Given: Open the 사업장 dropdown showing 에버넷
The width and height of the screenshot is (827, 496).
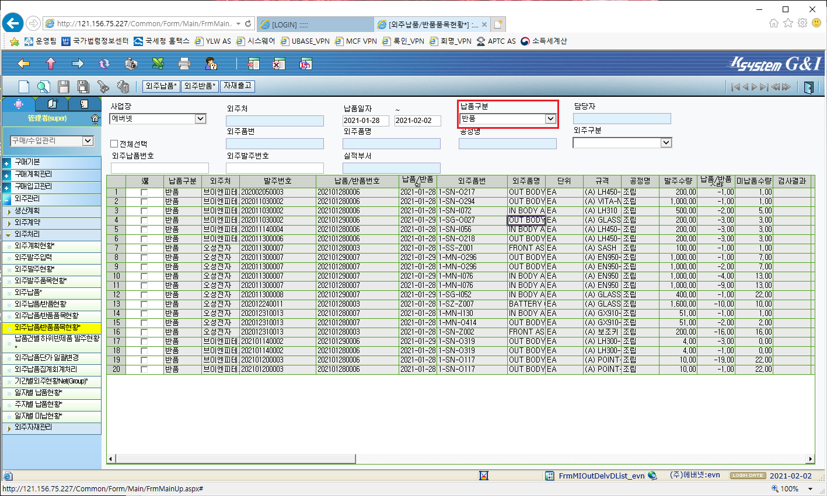Looking at the screenshot, I should coord(158,119).
